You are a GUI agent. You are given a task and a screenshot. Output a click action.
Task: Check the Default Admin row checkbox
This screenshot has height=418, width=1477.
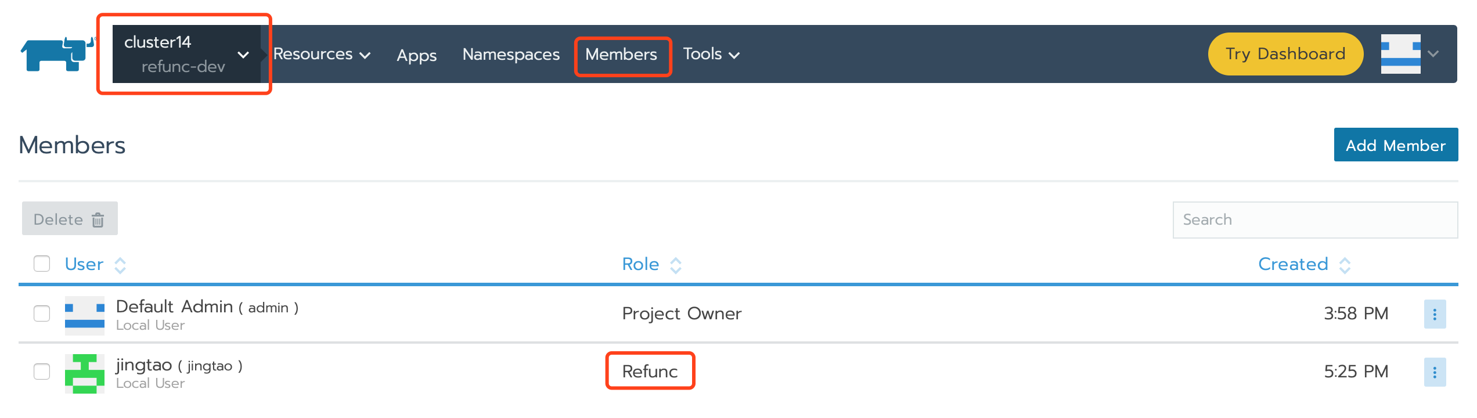pyautogui.click(x=42, y=313)
